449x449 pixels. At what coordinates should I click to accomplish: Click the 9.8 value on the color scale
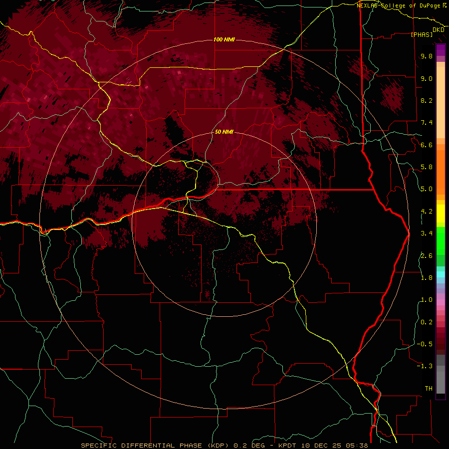427,56
